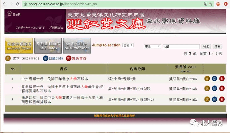The image size is (230, 133).
Task: Switch to the title index tab
Action: click(x=48, y=46)
